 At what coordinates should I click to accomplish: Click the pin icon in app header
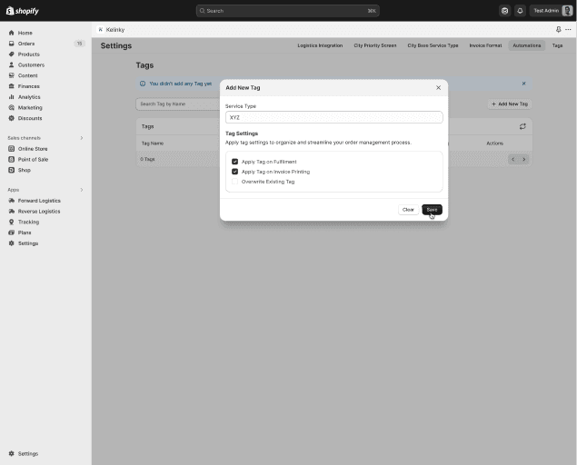click(x=558, y=29)
